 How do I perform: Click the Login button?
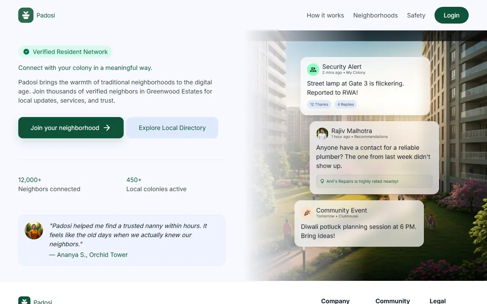pos(452,15)
